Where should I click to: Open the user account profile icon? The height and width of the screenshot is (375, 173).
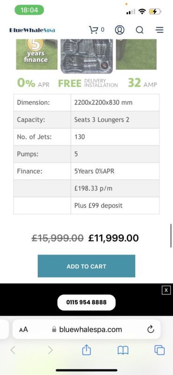tap(120, 30)
